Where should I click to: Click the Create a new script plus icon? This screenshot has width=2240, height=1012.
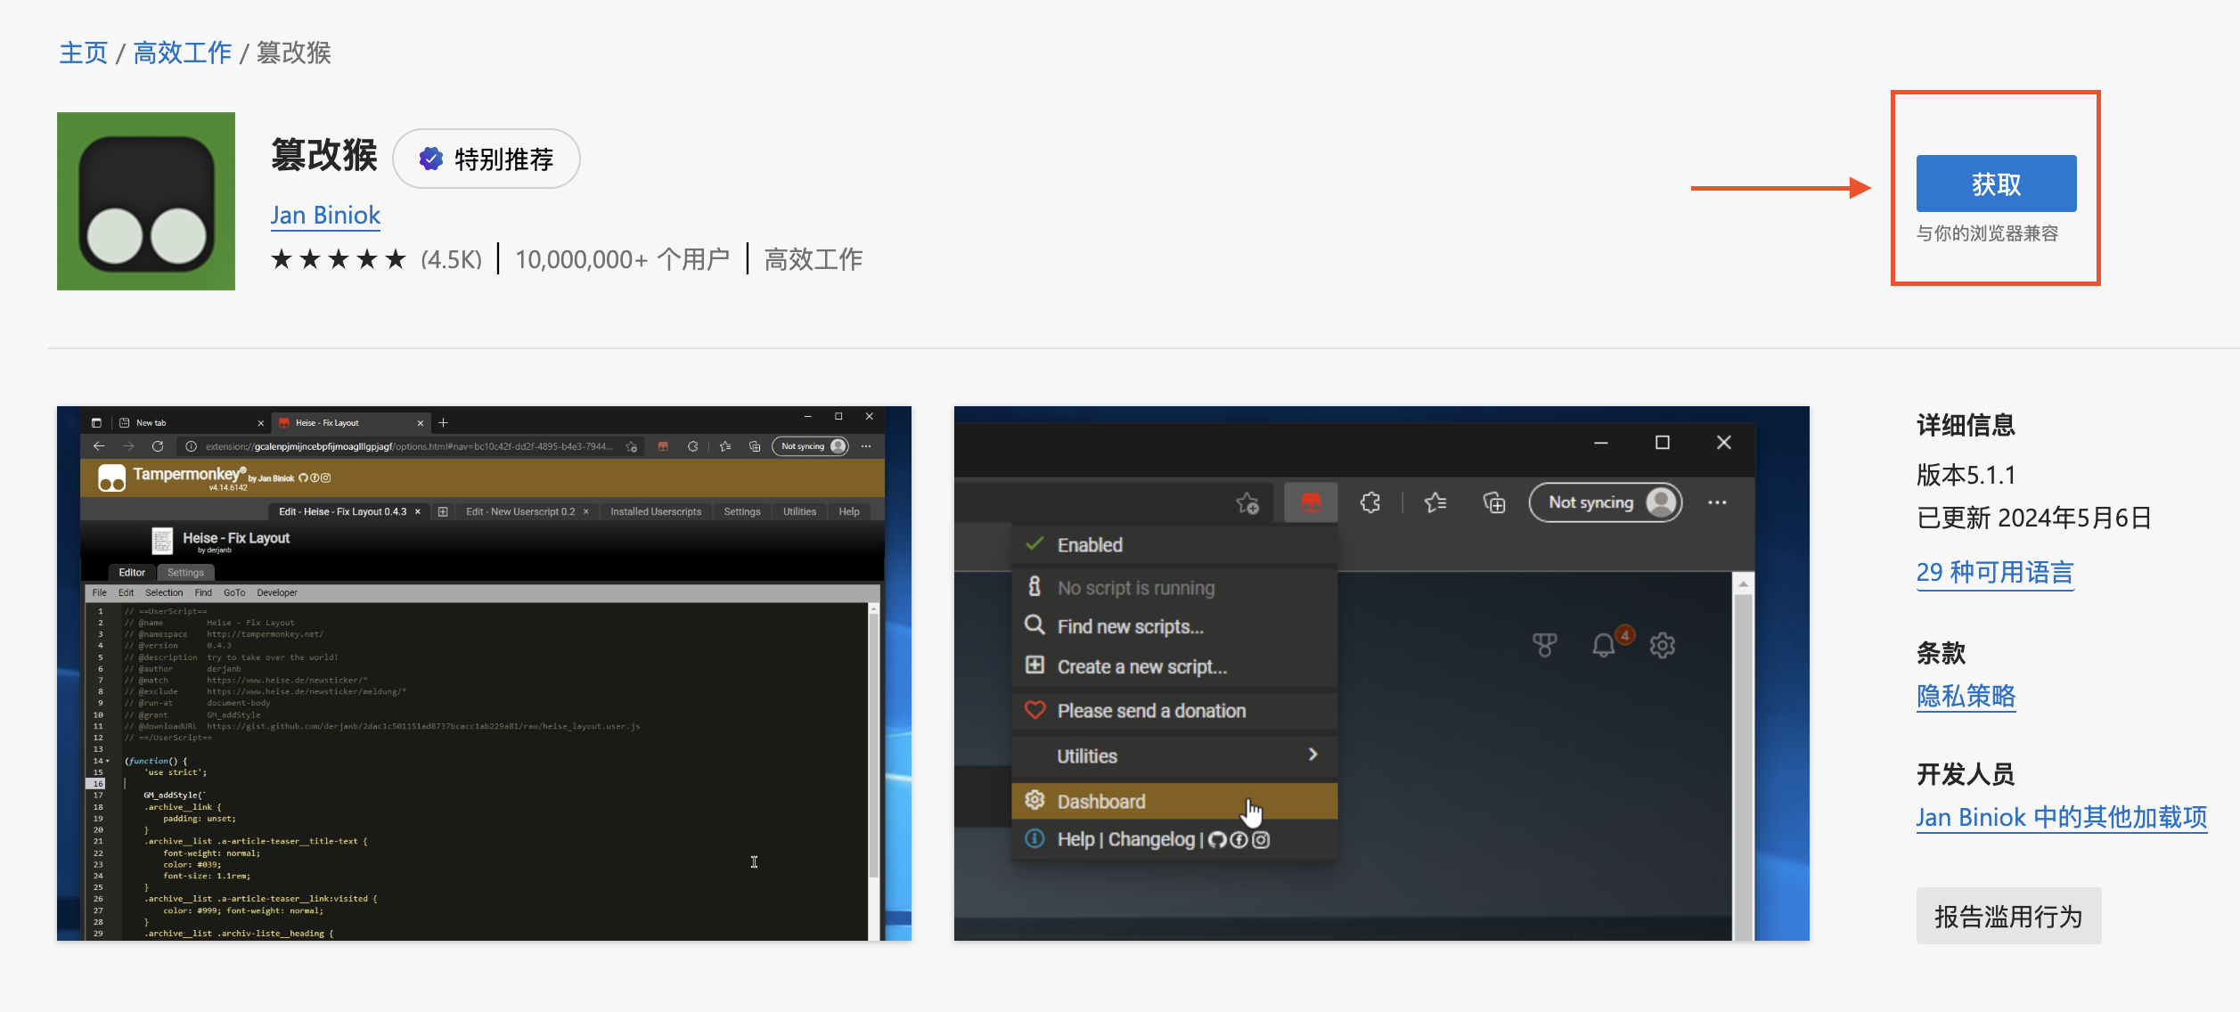click(x=1034, y=666)
